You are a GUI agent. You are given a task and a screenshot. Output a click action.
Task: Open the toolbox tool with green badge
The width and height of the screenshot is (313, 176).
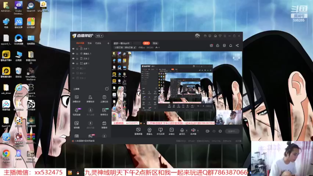coord(104,112)
